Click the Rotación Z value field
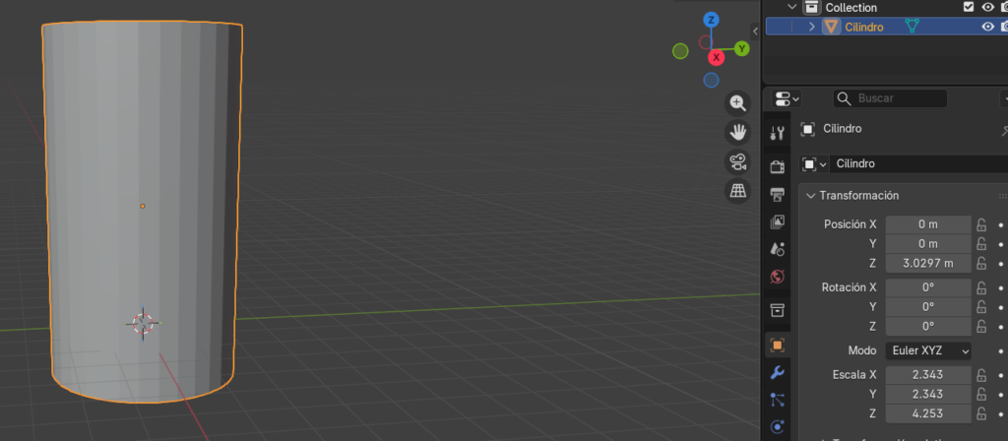The image size is (1008, 441). (x=928, y=326)
